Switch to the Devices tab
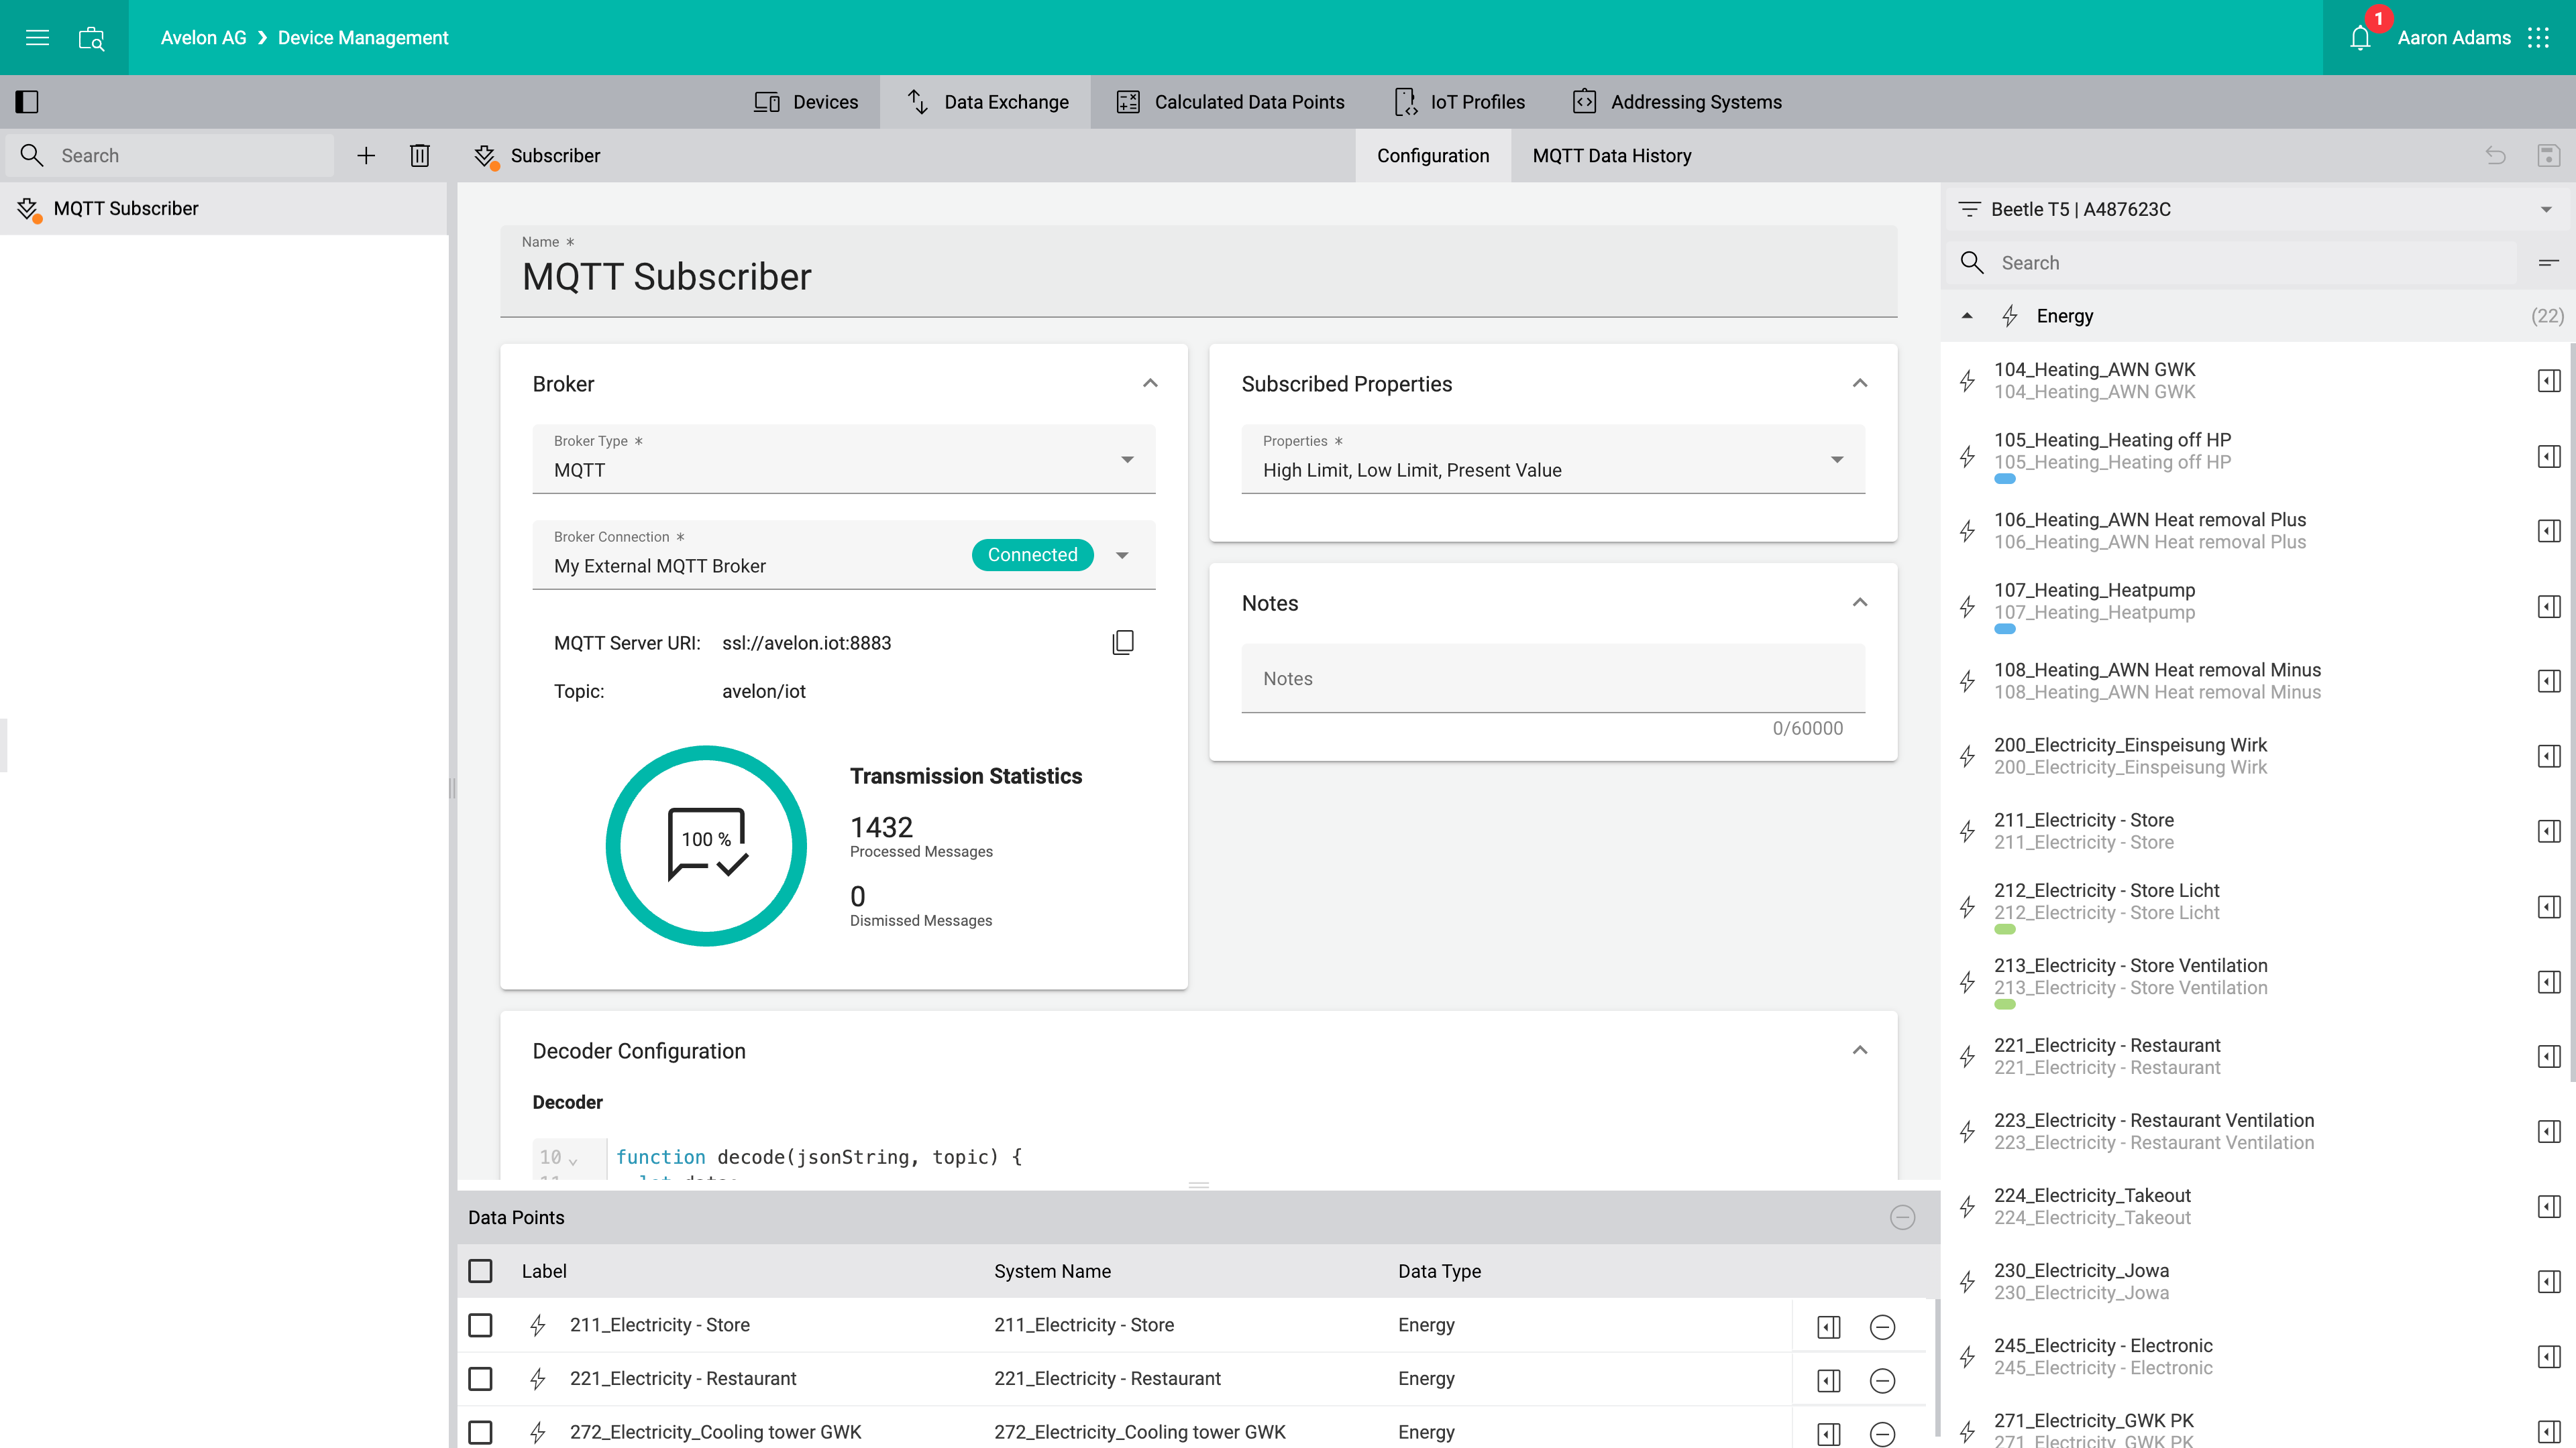The image size is (2576, 1448). [x=805, y=102]
